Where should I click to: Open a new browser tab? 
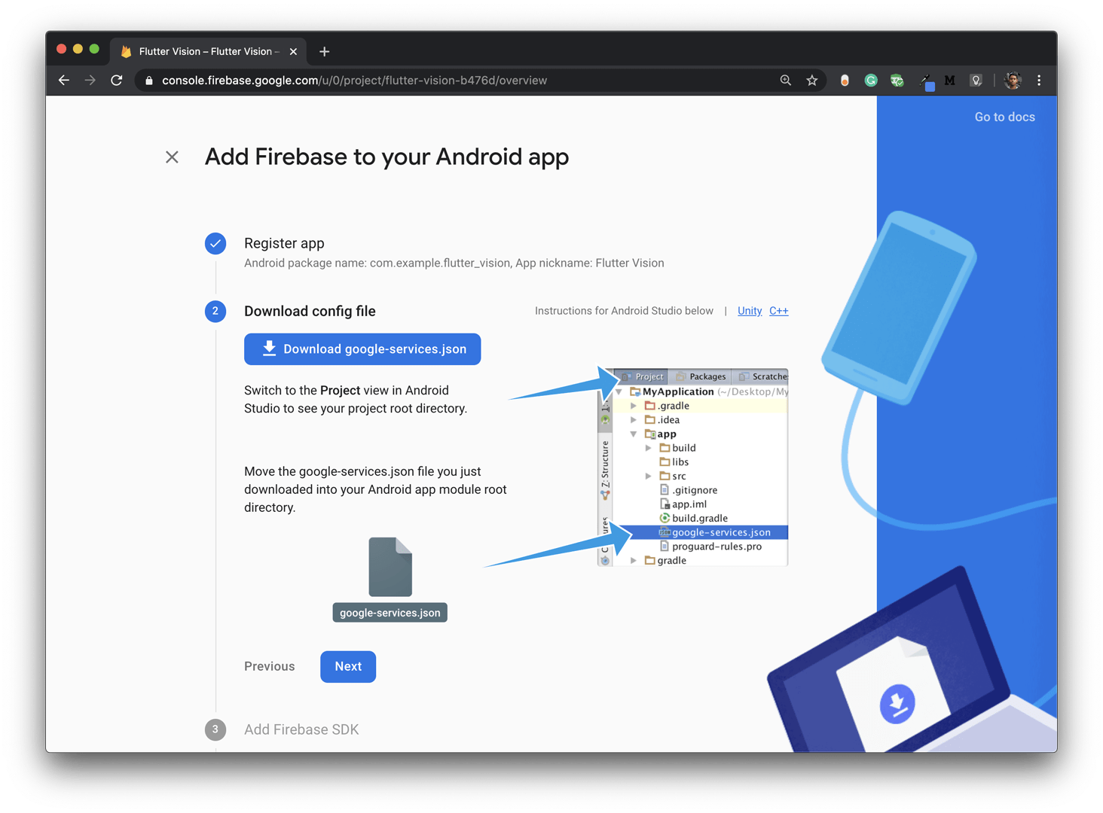coord(324,51)
